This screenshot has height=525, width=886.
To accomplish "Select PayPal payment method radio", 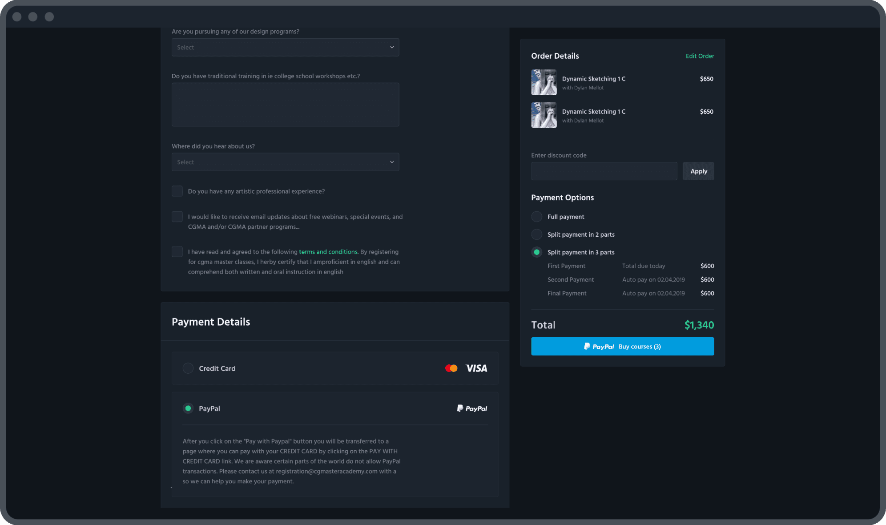I will tap(188, 408).
